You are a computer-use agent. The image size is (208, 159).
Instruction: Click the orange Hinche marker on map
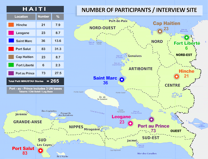176,76
